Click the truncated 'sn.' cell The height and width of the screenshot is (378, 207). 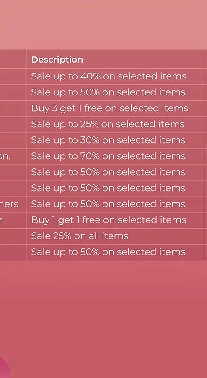click(x=13, y=156)
